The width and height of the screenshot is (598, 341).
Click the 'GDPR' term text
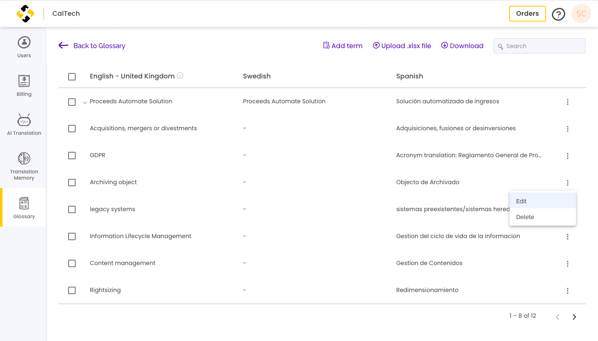tap(98, 155)
